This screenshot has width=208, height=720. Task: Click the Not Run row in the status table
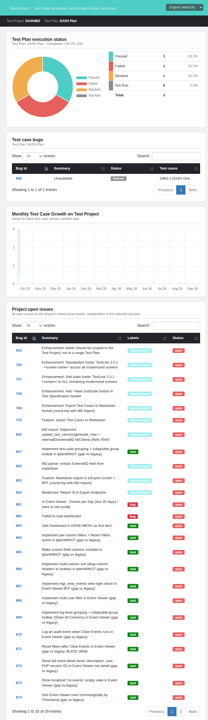154,85
